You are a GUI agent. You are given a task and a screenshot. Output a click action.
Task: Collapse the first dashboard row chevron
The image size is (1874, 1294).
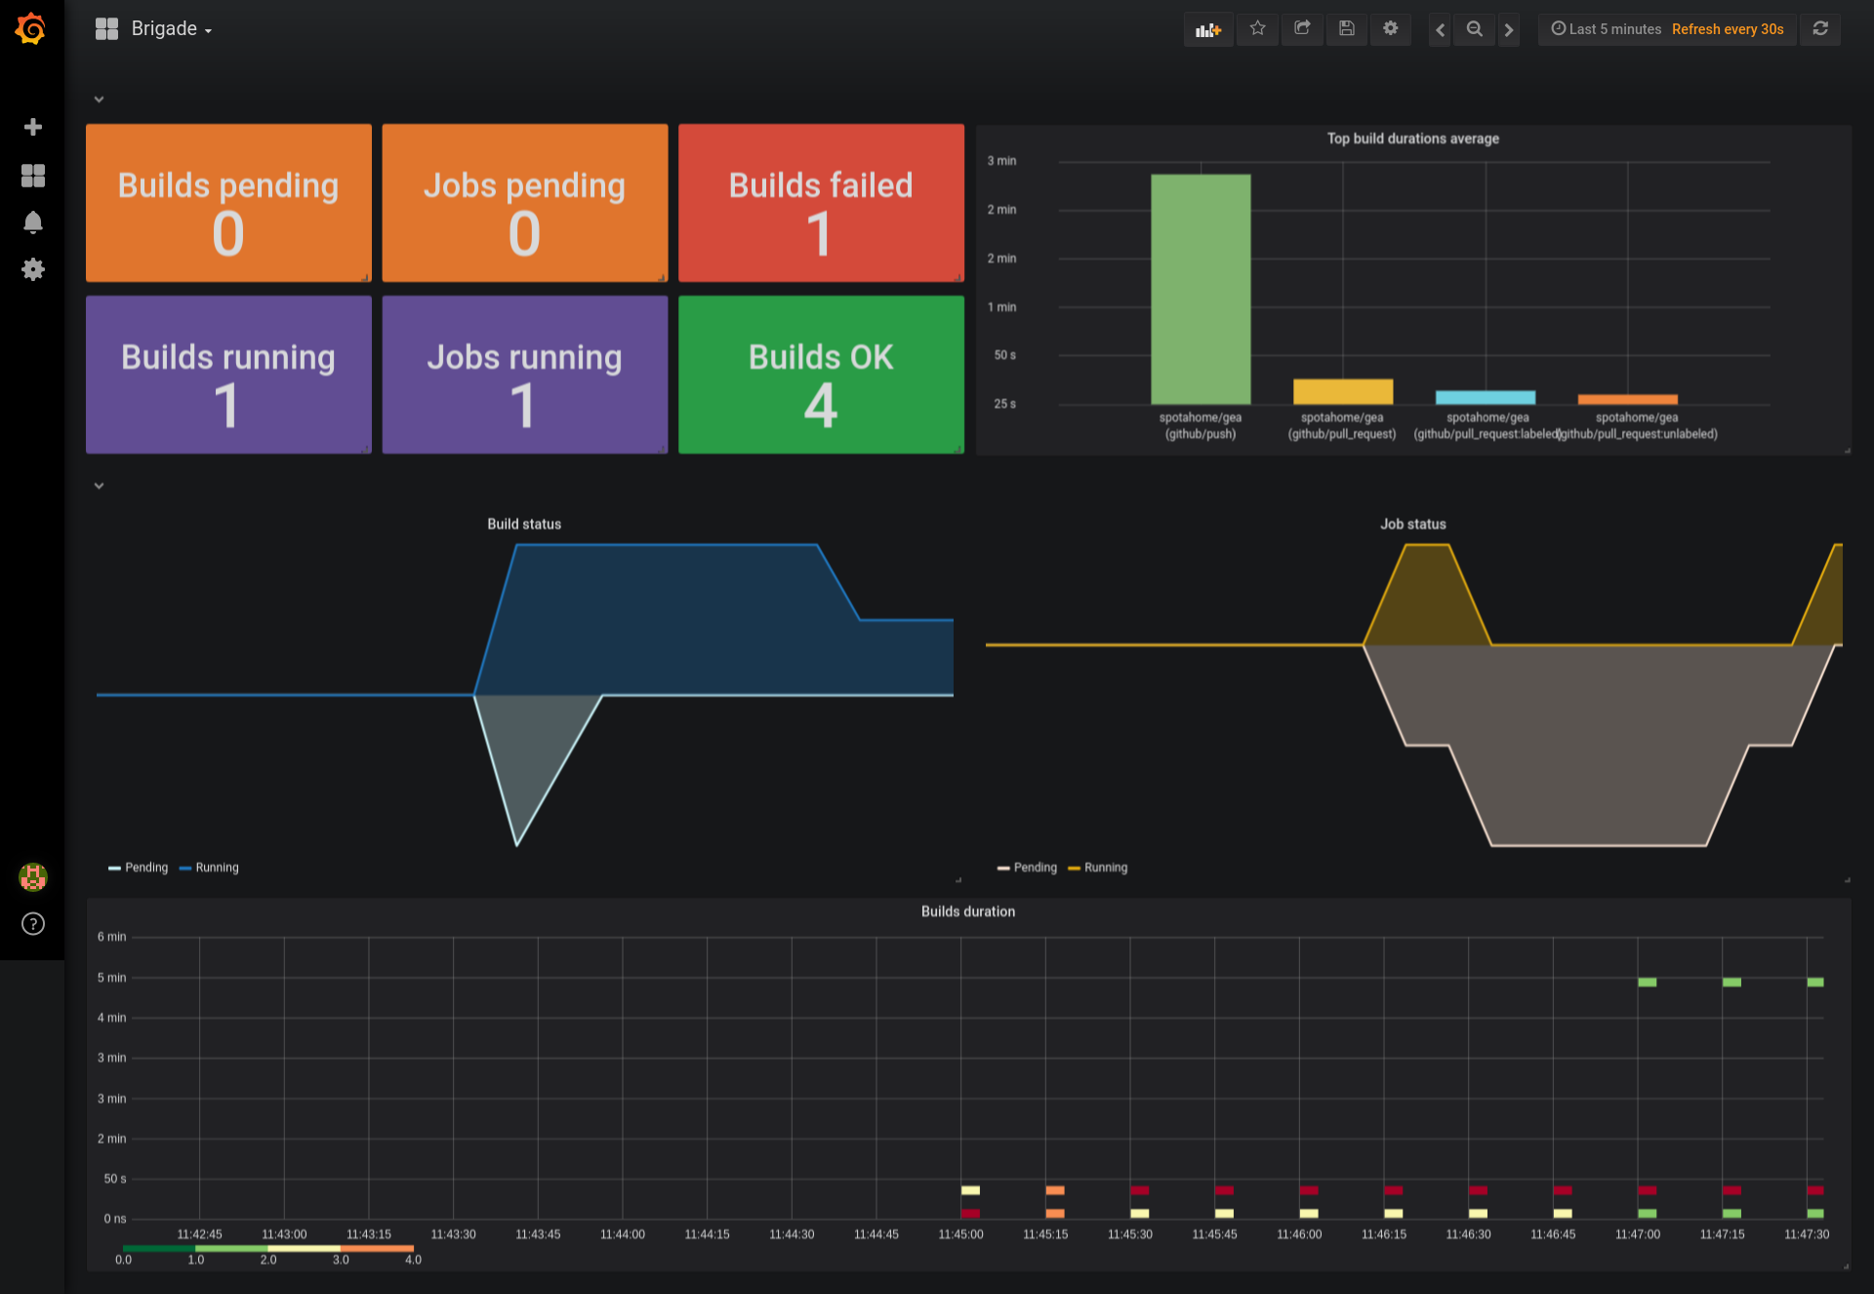99,100
